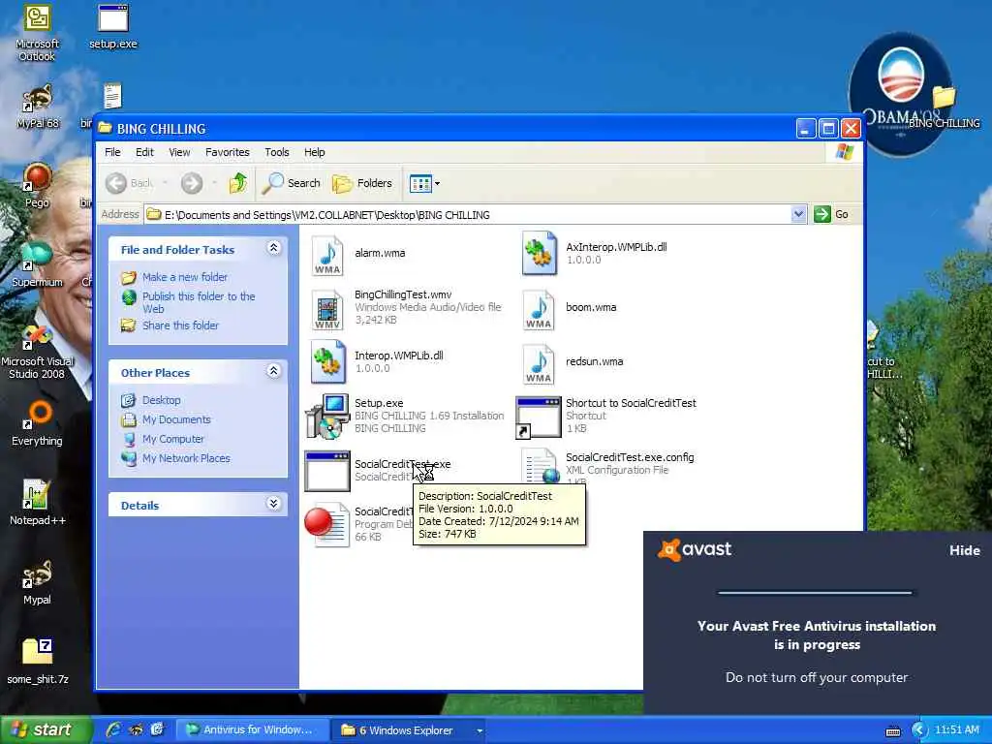Image resolution: width=992 pixels, height=744 pixels.
Task: Expand grouped Windows Explorer taskbar dropdown
Action: coord(480,730)
